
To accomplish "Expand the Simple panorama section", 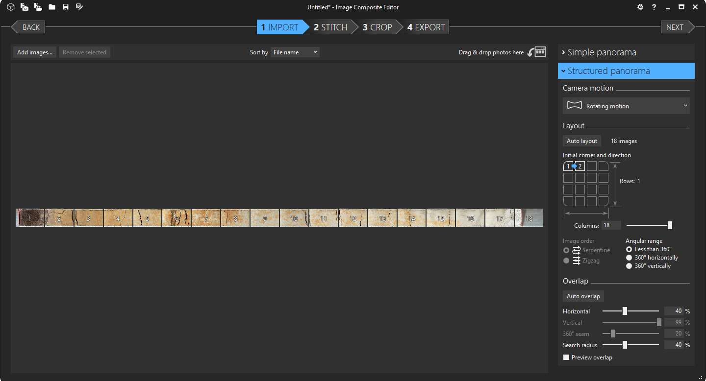I will click(626, 52).
